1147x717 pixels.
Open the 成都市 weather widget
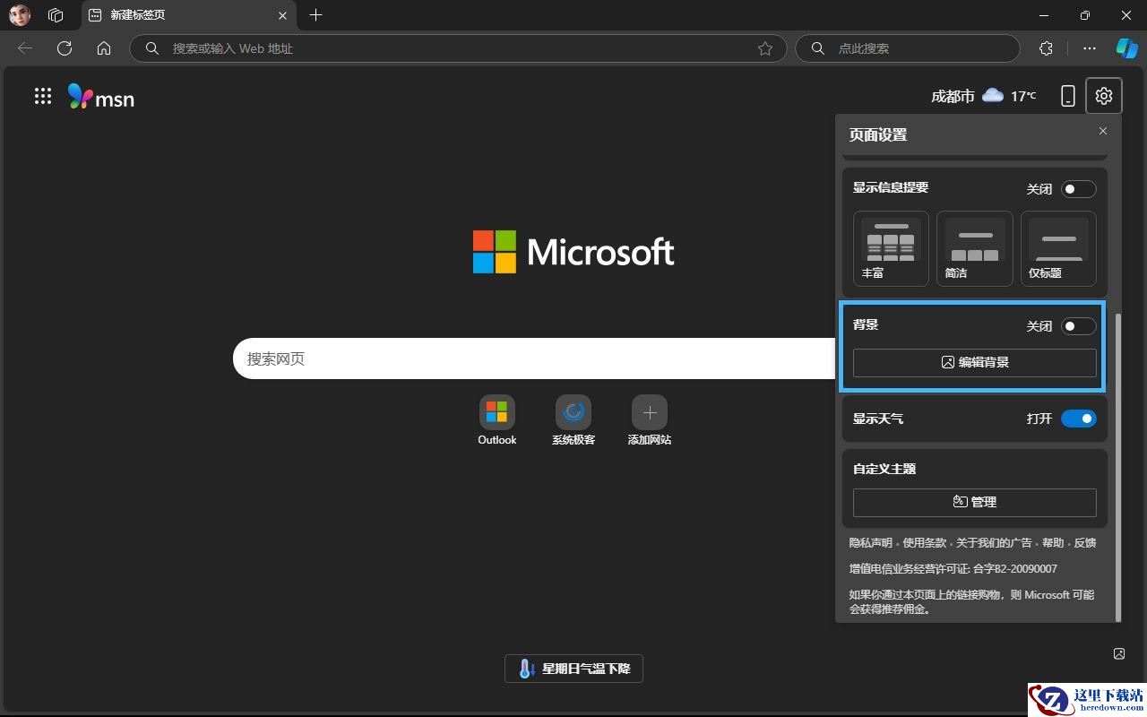pos(984,96)
